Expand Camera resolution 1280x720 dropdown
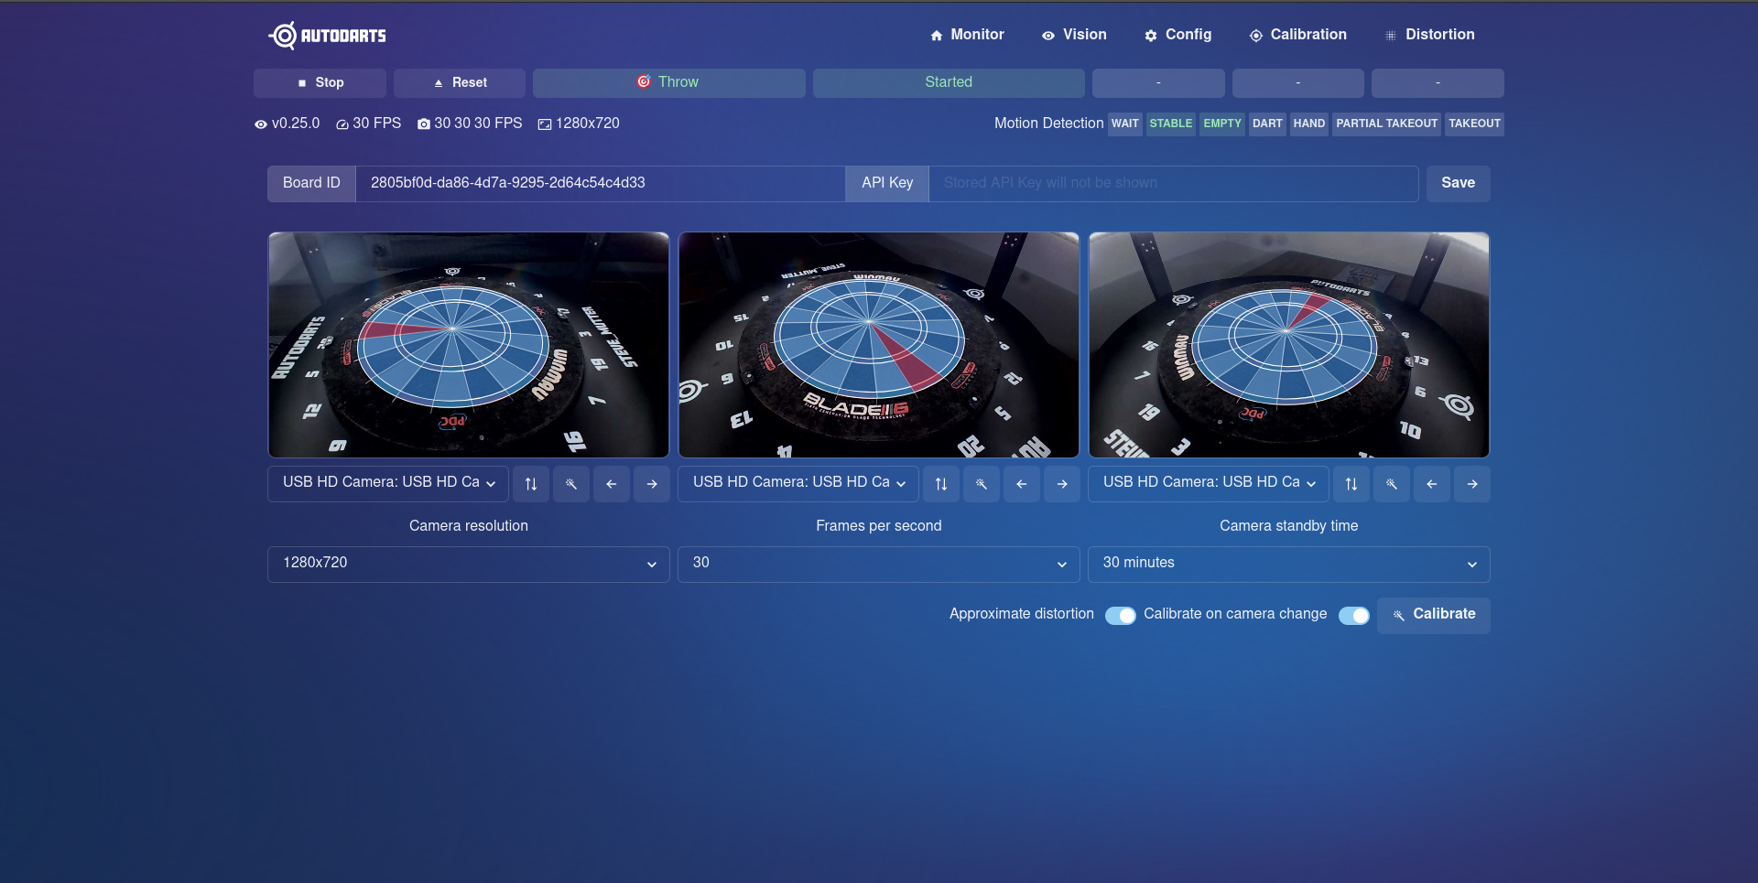 coord(468,564)
